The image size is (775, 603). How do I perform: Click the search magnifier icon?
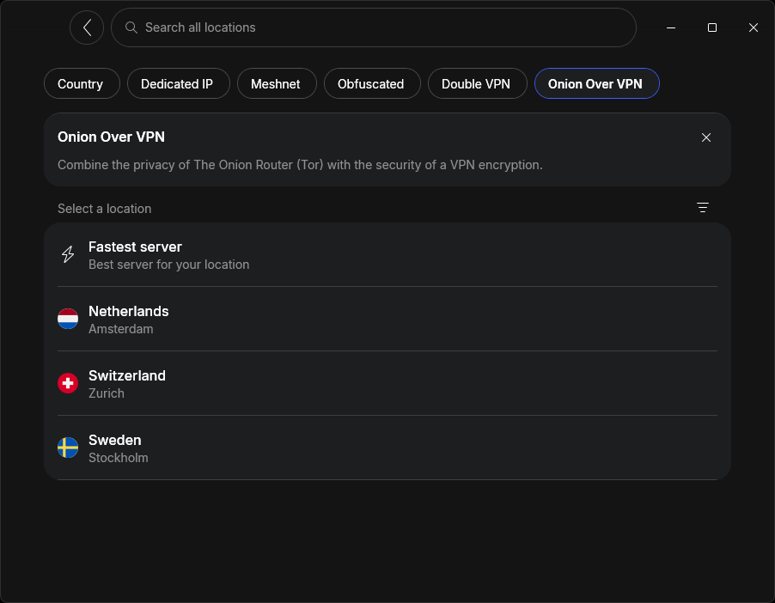pyautogui.click(x=131, y=27)
